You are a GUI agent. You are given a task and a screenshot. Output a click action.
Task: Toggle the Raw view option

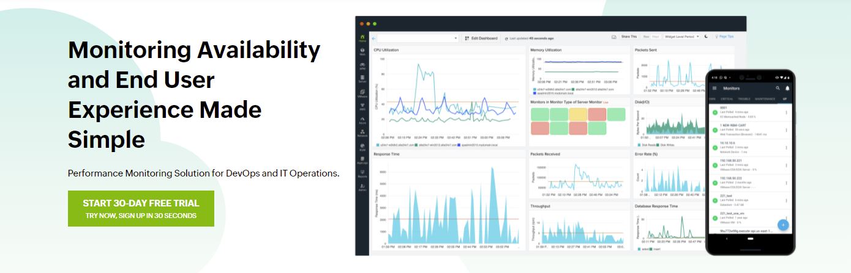646,37
